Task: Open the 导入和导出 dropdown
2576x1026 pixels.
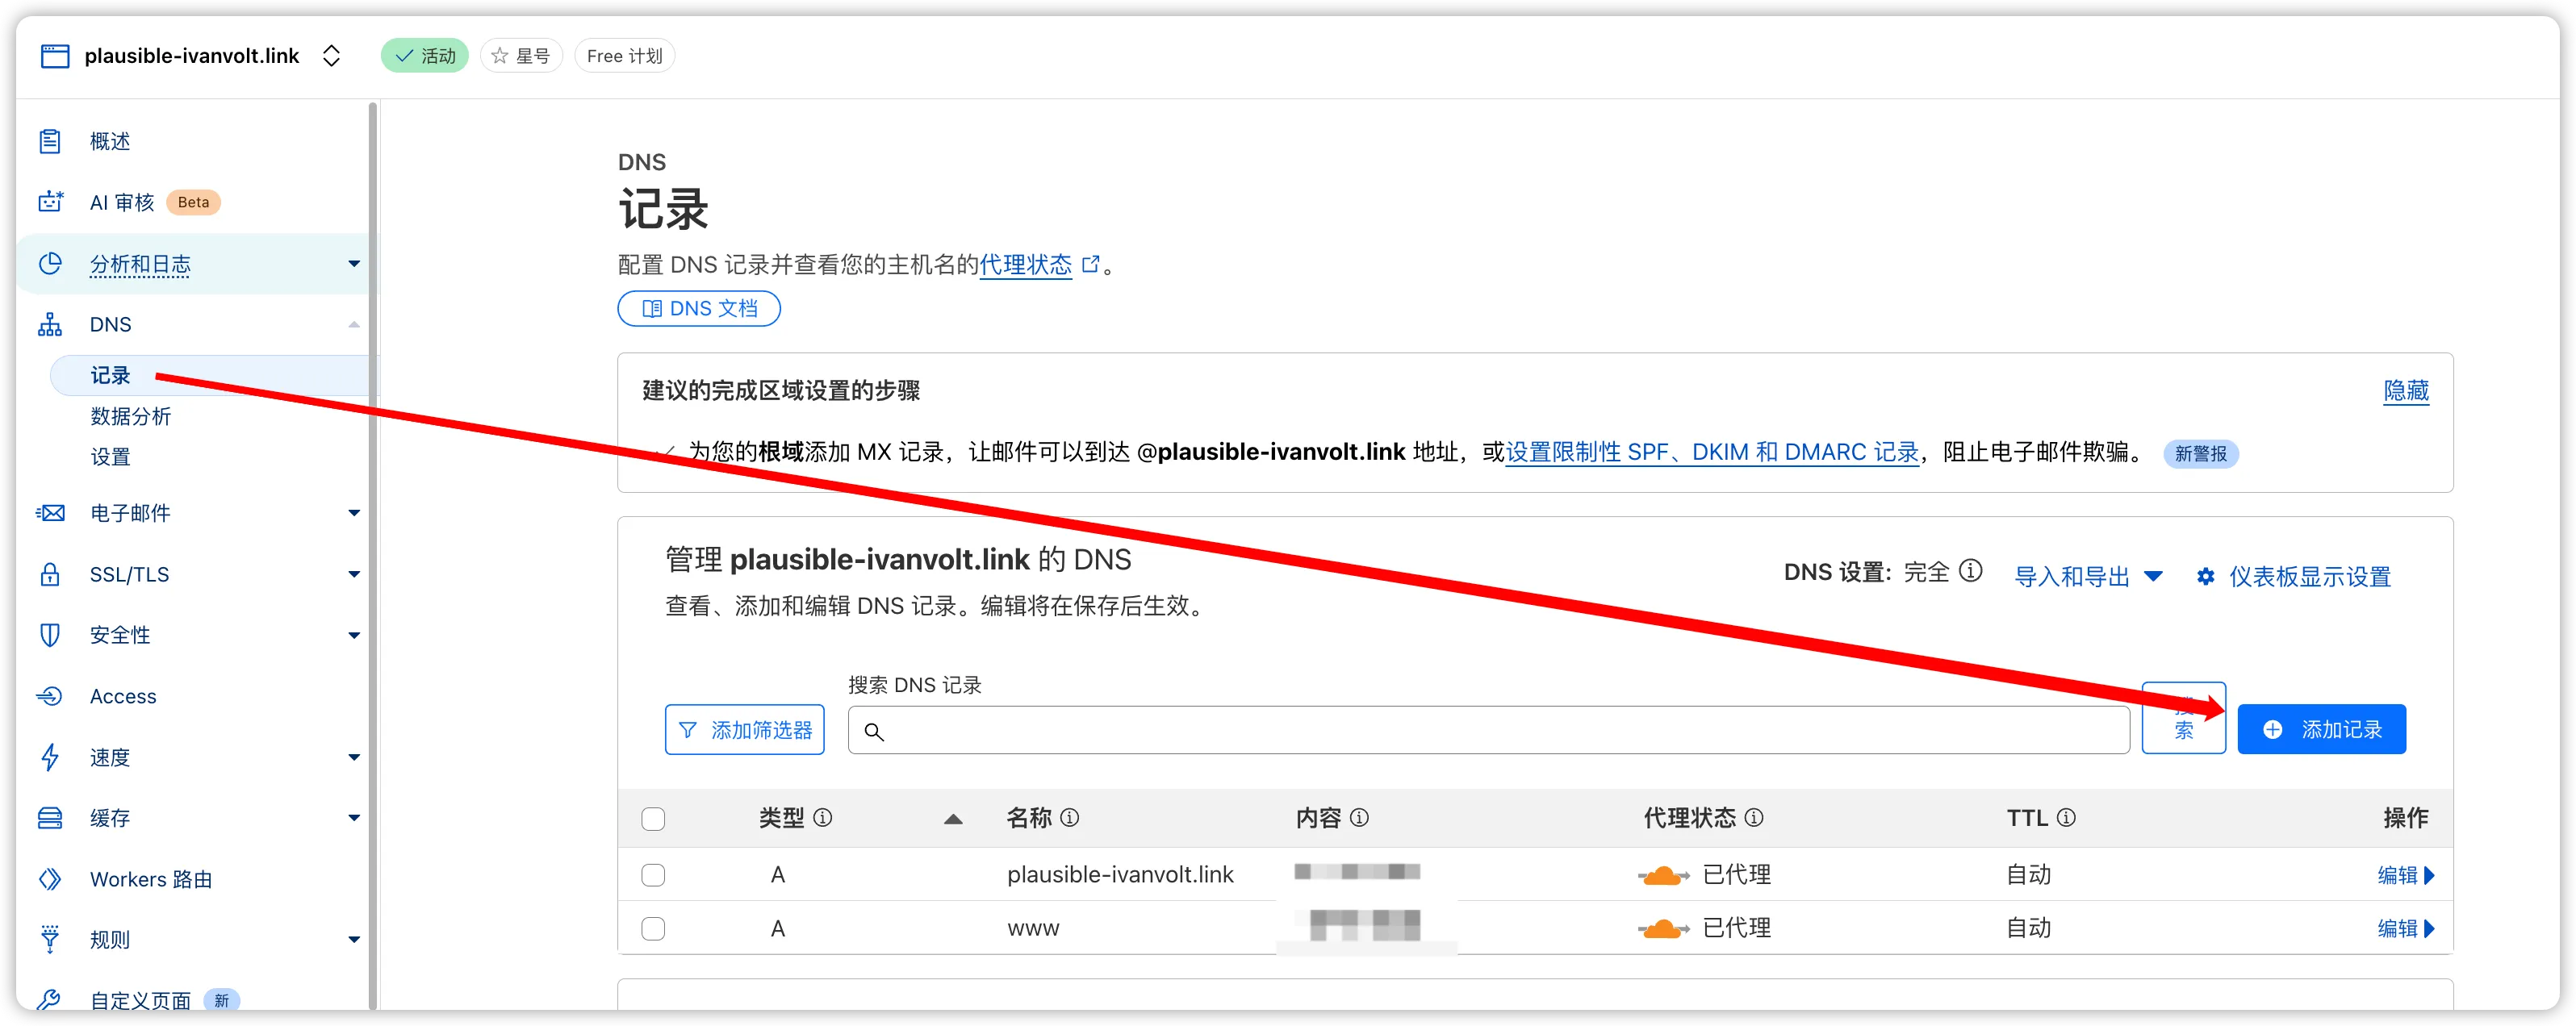Action: pos(2088,577)
